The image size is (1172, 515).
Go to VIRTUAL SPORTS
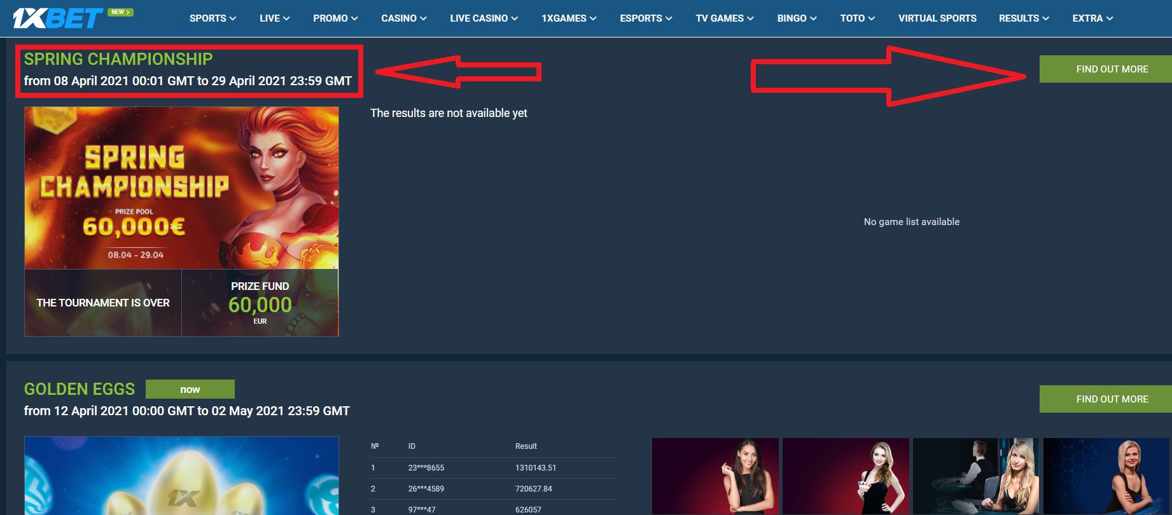(x=937, y=18)
